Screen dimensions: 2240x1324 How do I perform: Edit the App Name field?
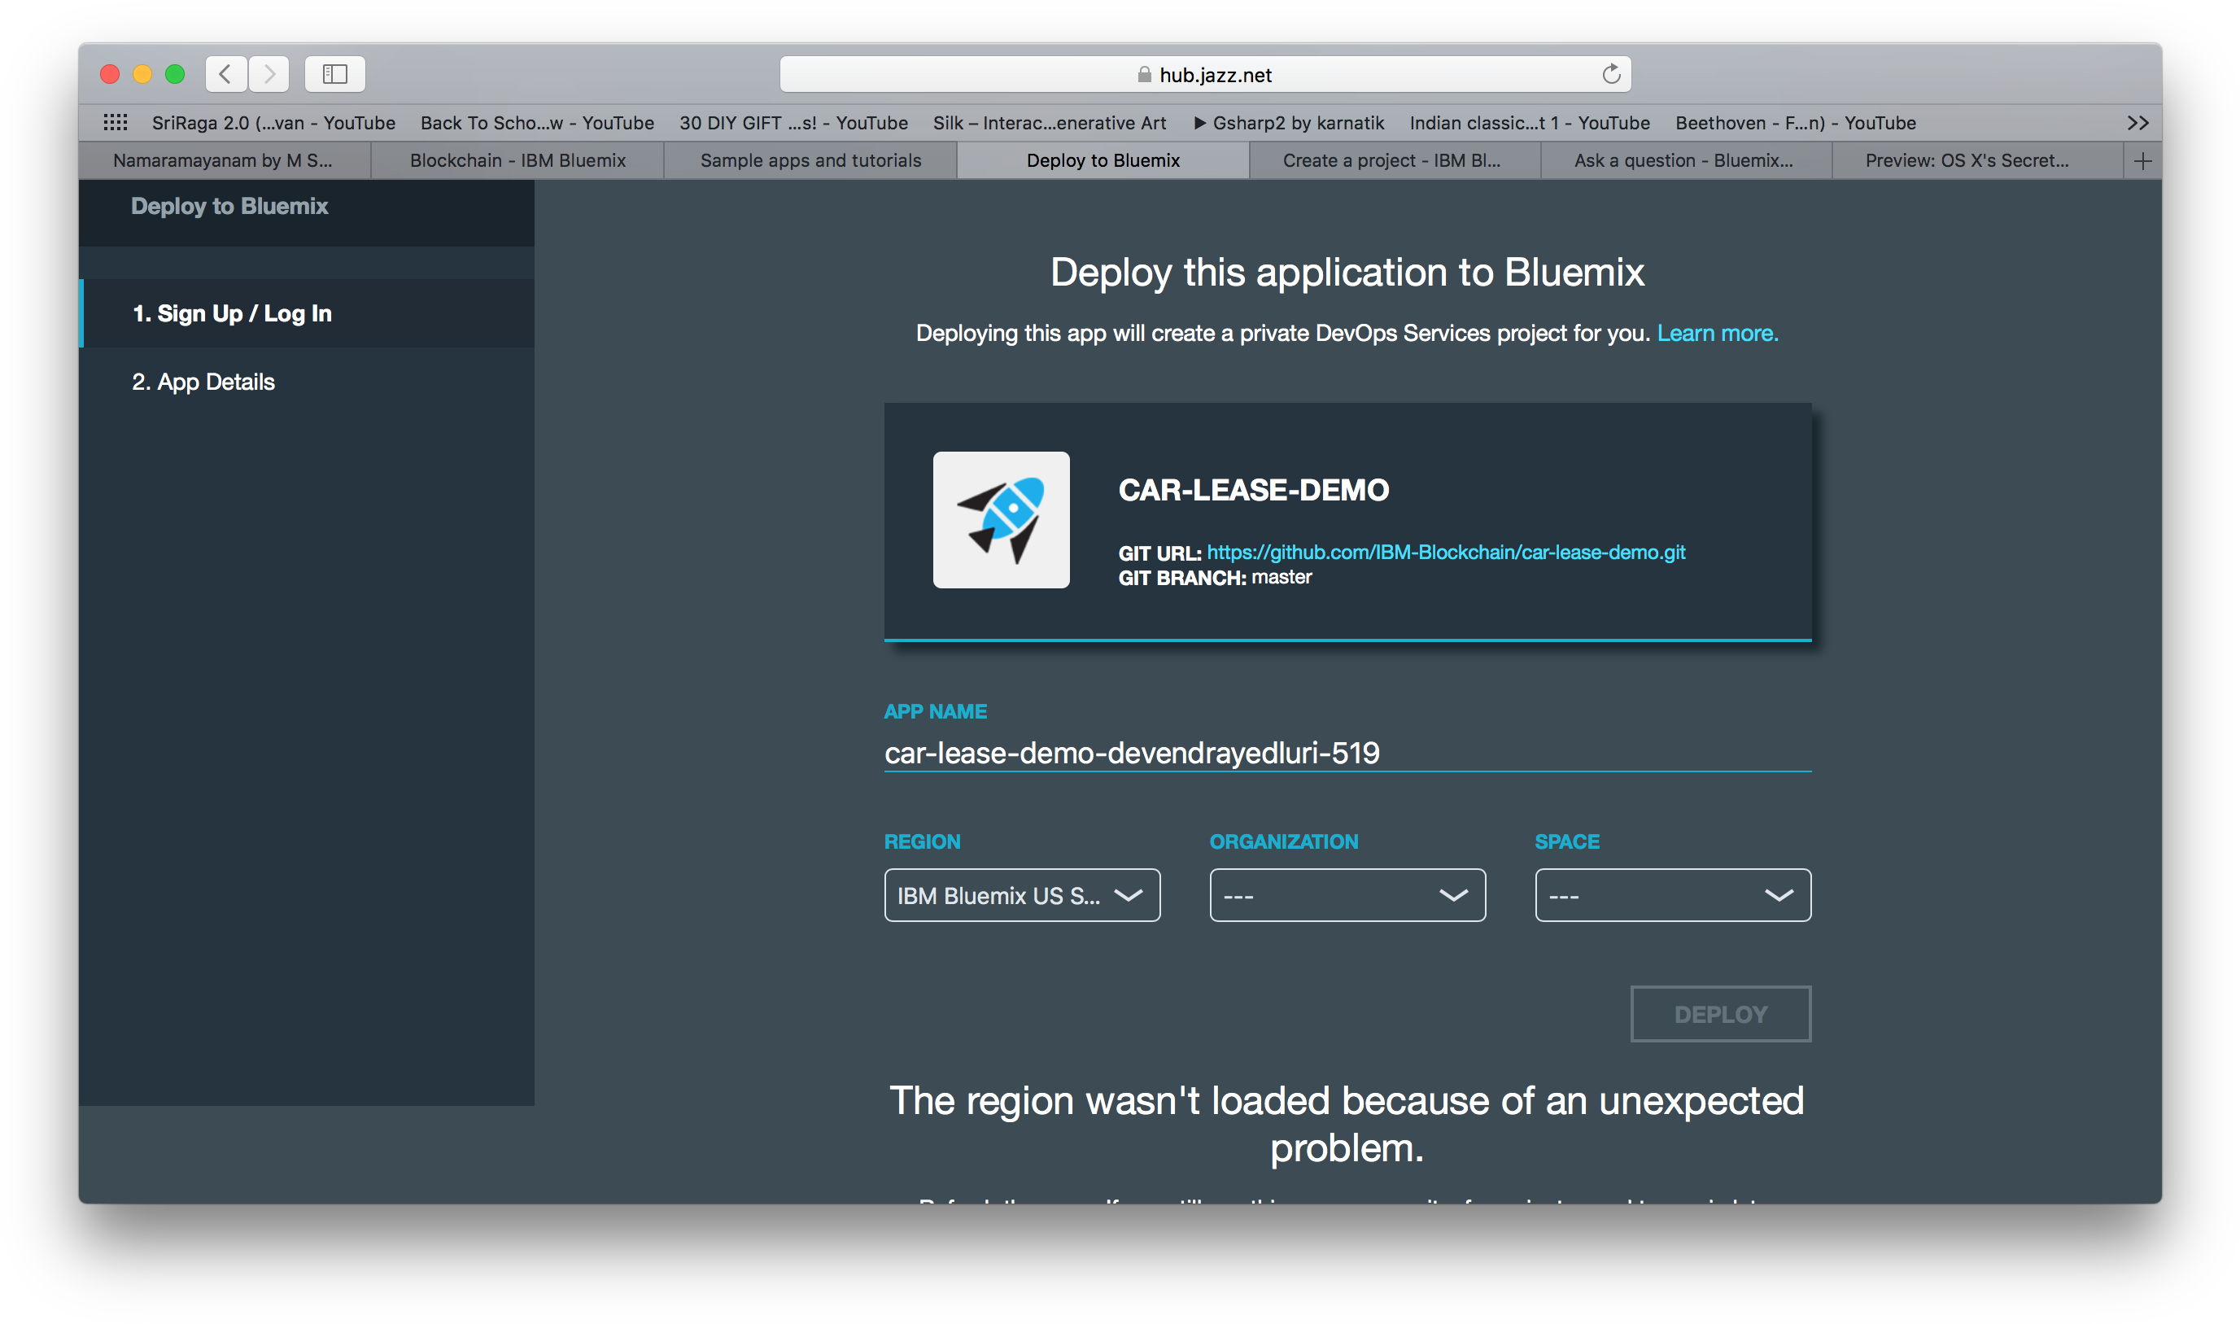1347,753
